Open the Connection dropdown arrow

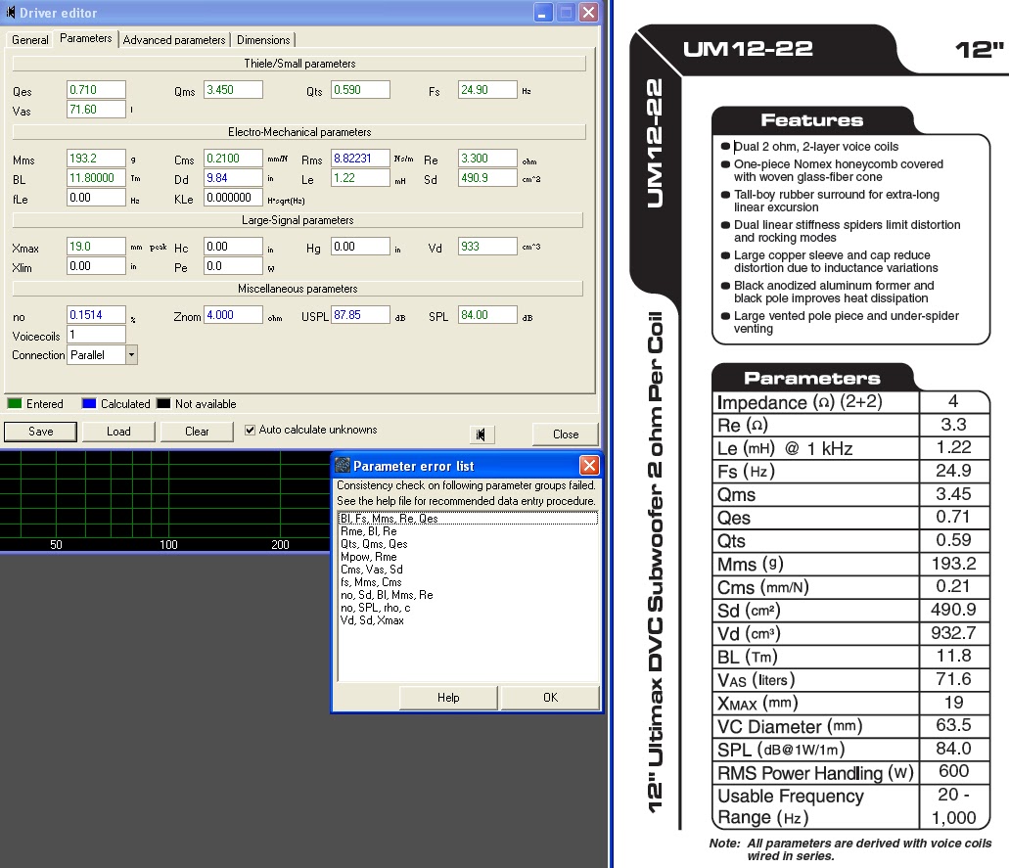coord(131,355)
